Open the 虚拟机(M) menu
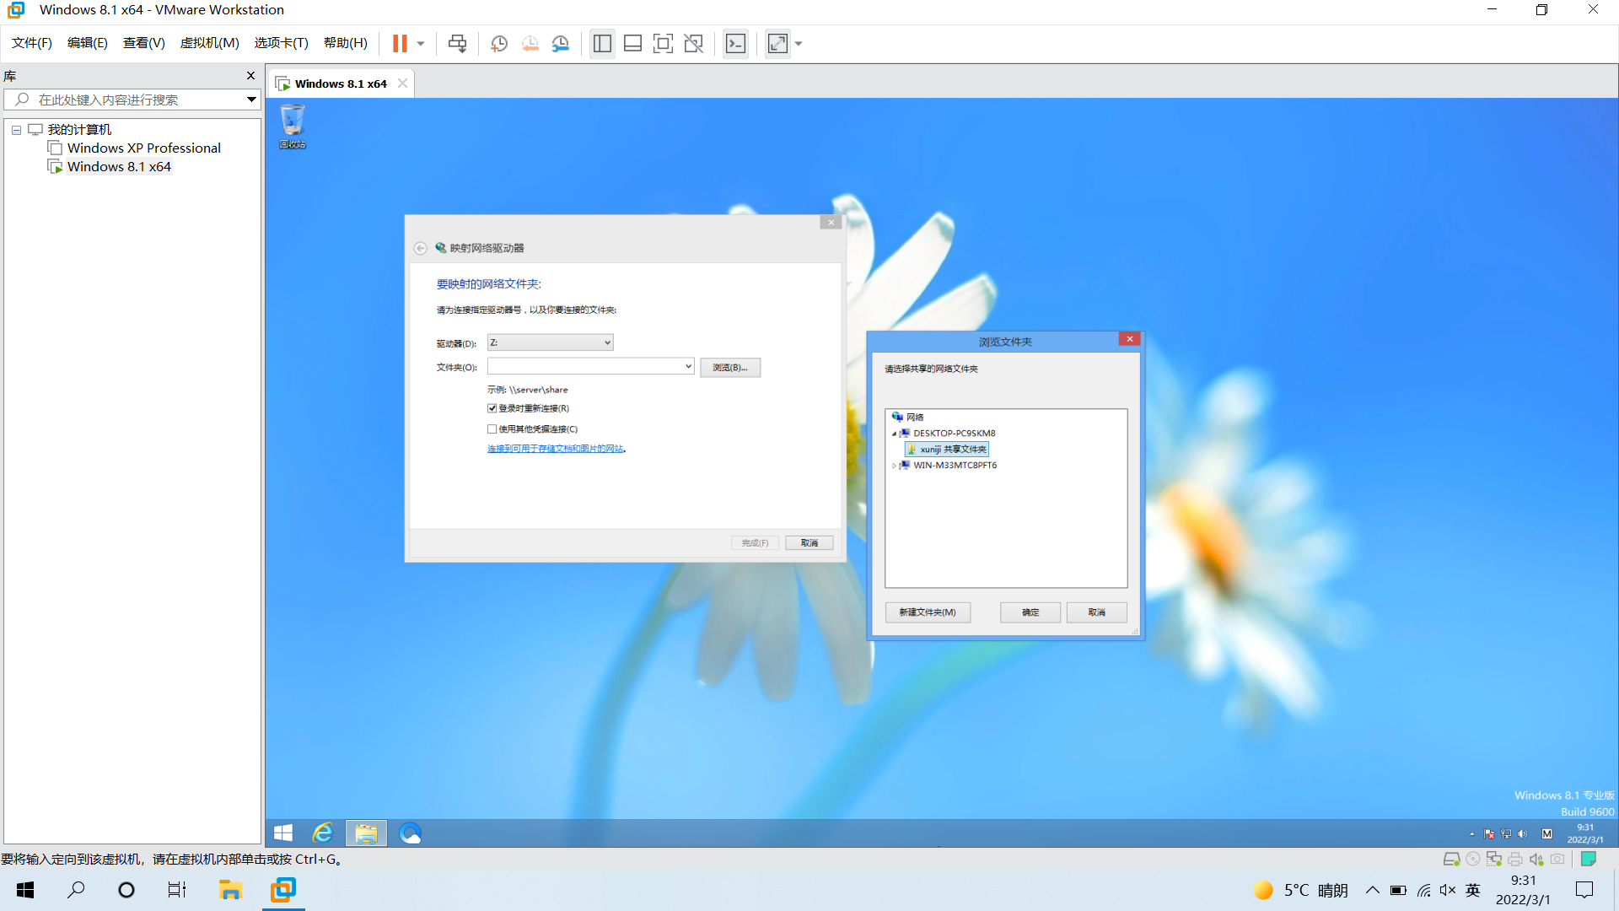The image size is (1619, 911). (x=209, y=43)
